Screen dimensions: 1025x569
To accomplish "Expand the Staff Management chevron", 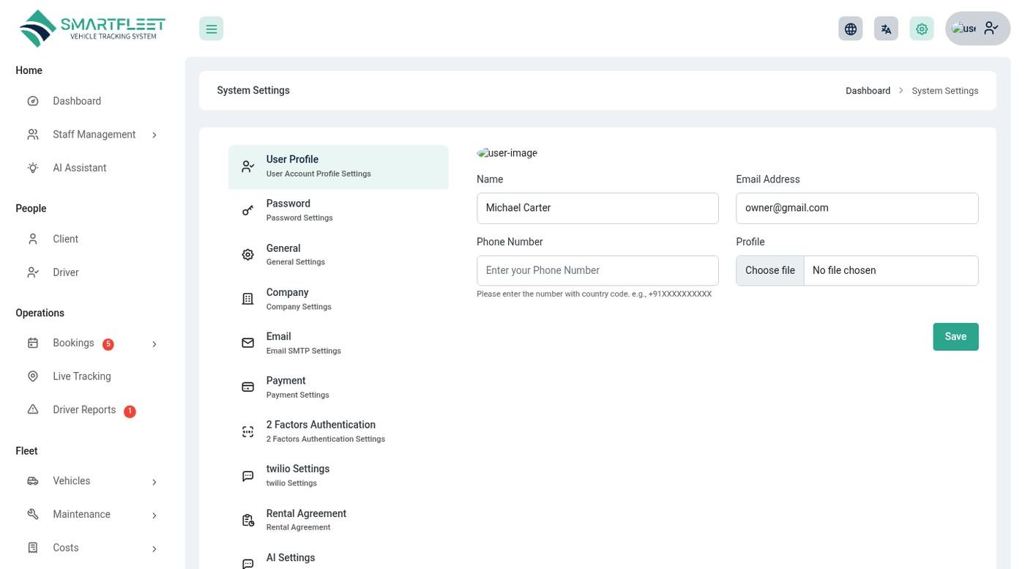I will [154, 135].
